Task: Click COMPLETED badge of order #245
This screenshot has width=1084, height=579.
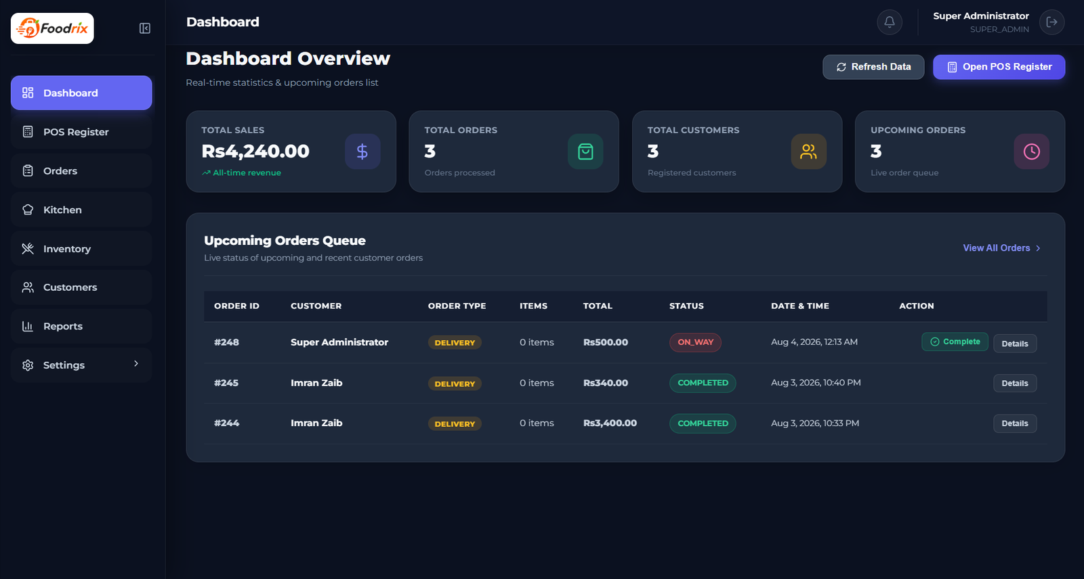Action: coord(703,383)
